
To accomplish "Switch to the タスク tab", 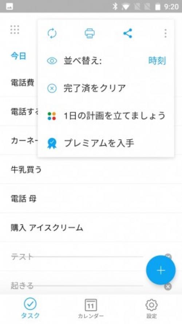I will pyautogui.click(x=30, y=308).
